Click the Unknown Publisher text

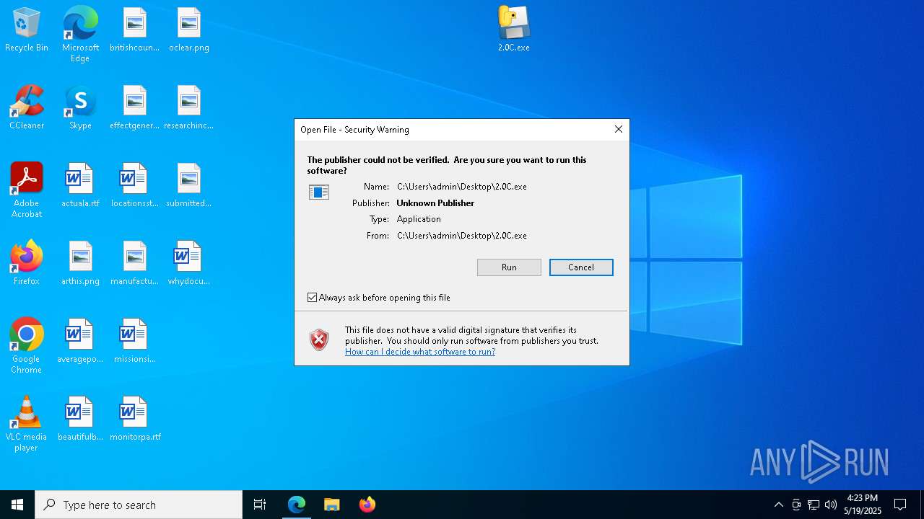pyautogui.click(x=435, y=203)
